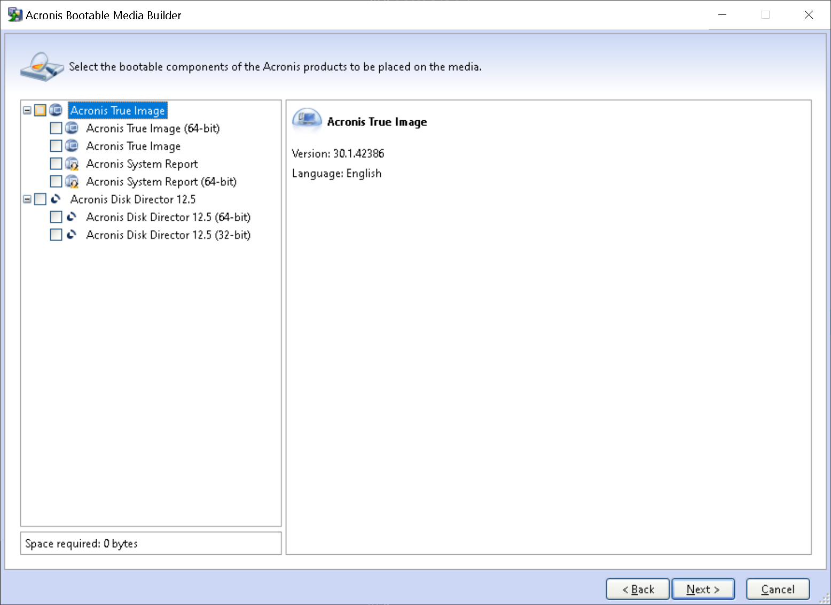Go back with the Back button
This screenshot has width=831, height=605.
638,589
